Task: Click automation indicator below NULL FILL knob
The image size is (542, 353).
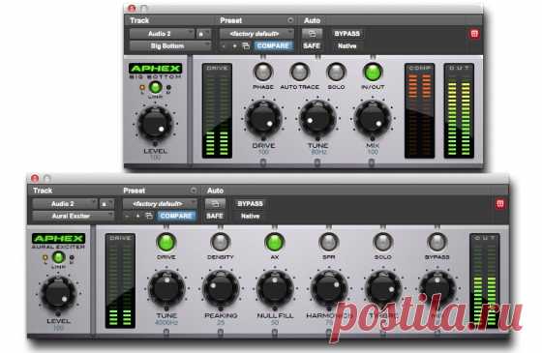Action: click(275, 332)
